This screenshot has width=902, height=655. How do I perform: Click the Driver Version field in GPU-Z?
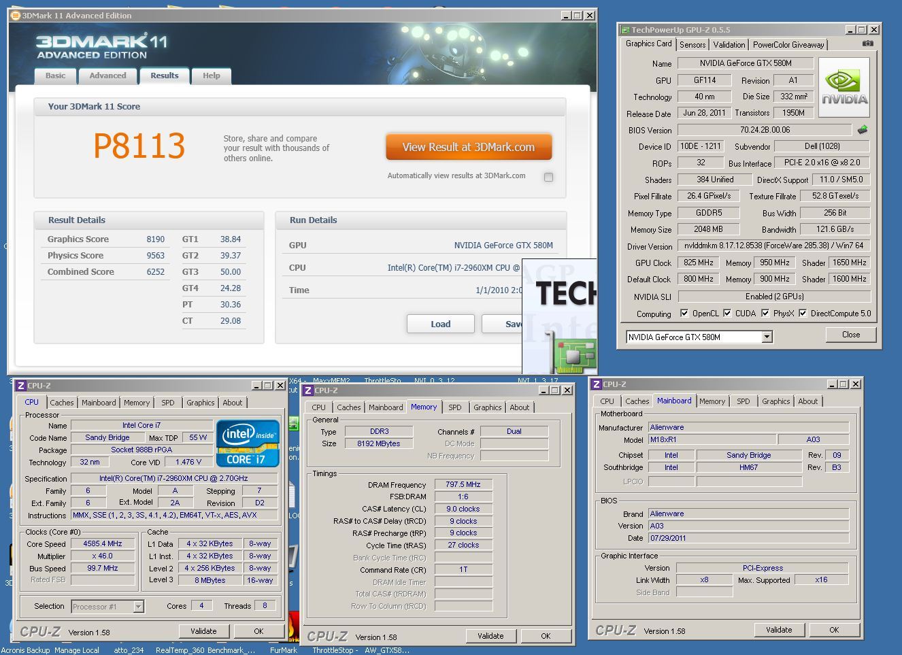774,246
